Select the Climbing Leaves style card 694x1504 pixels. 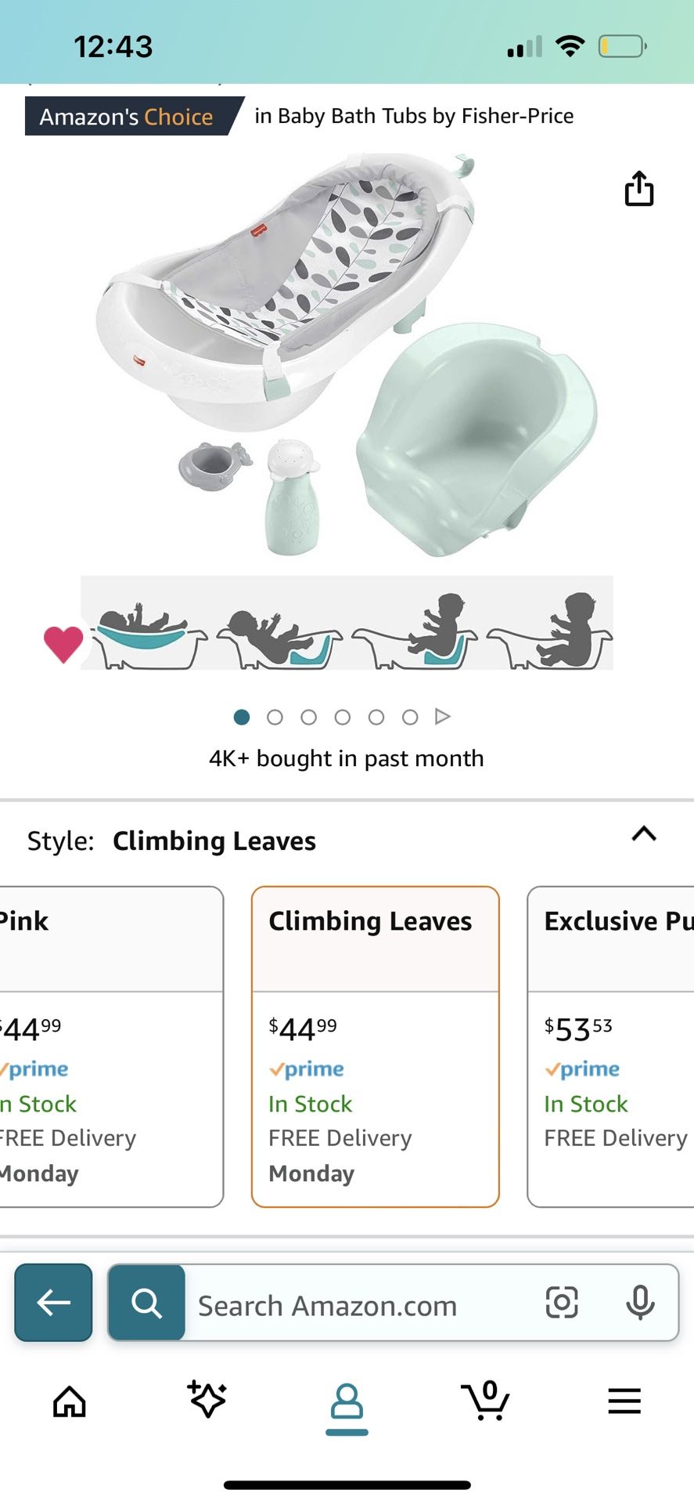tap(376, 1047)
